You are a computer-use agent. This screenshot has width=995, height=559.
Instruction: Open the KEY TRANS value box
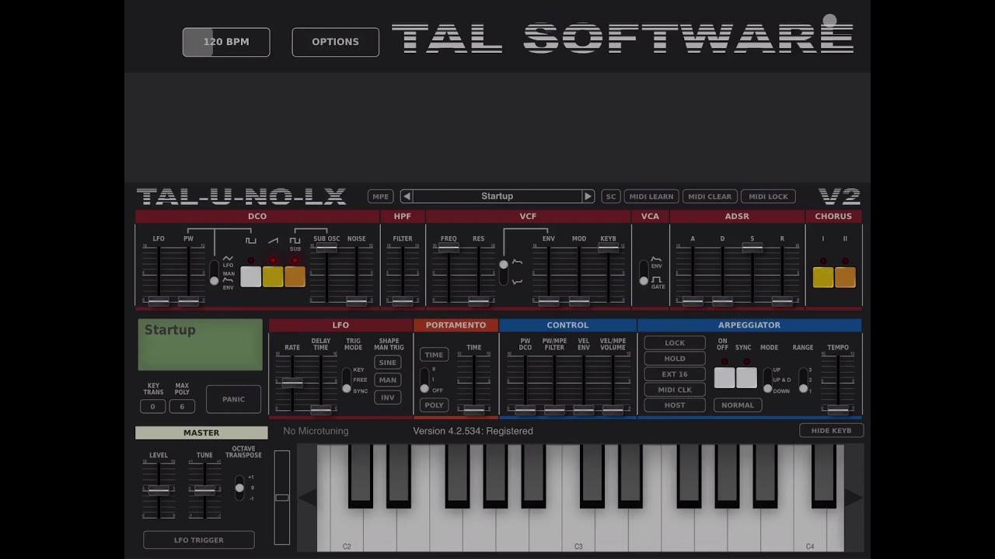[x=152, y=407]
